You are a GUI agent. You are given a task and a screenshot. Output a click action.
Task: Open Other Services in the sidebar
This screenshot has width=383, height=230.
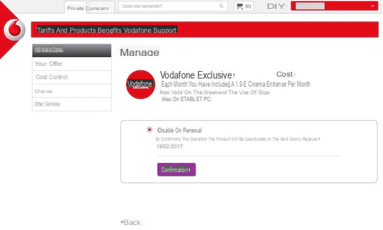72,104
